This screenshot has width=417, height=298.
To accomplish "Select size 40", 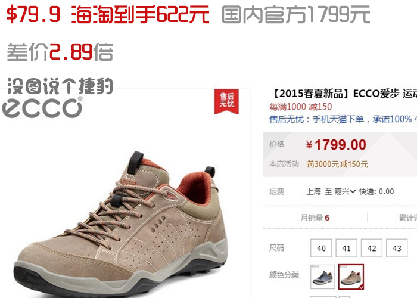I will (x=321, y=248).
